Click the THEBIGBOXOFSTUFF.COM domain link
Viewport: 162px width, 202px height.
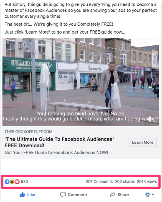[x=29, y=132]
